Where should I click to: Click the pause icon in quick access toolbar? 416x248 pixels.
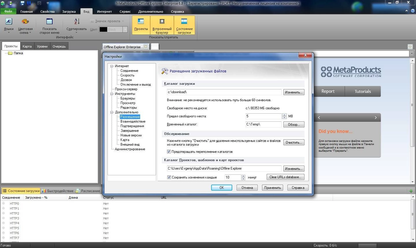[29, 3]
